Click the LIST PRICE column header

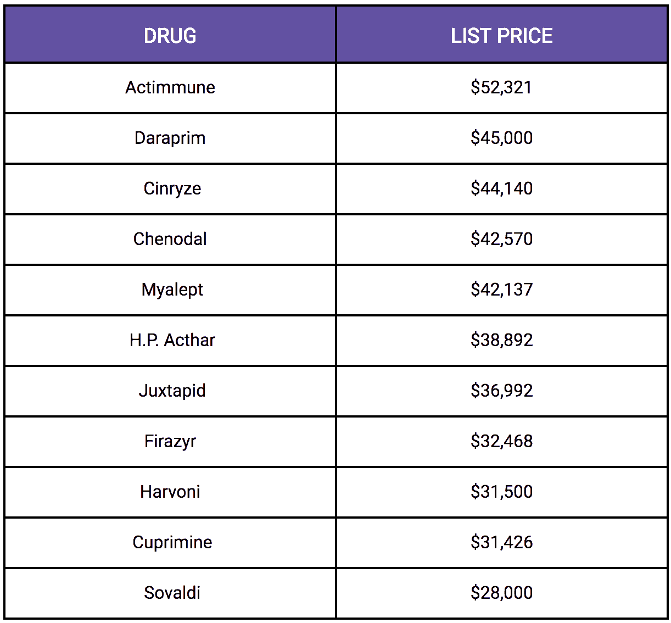tap(501, 36)
